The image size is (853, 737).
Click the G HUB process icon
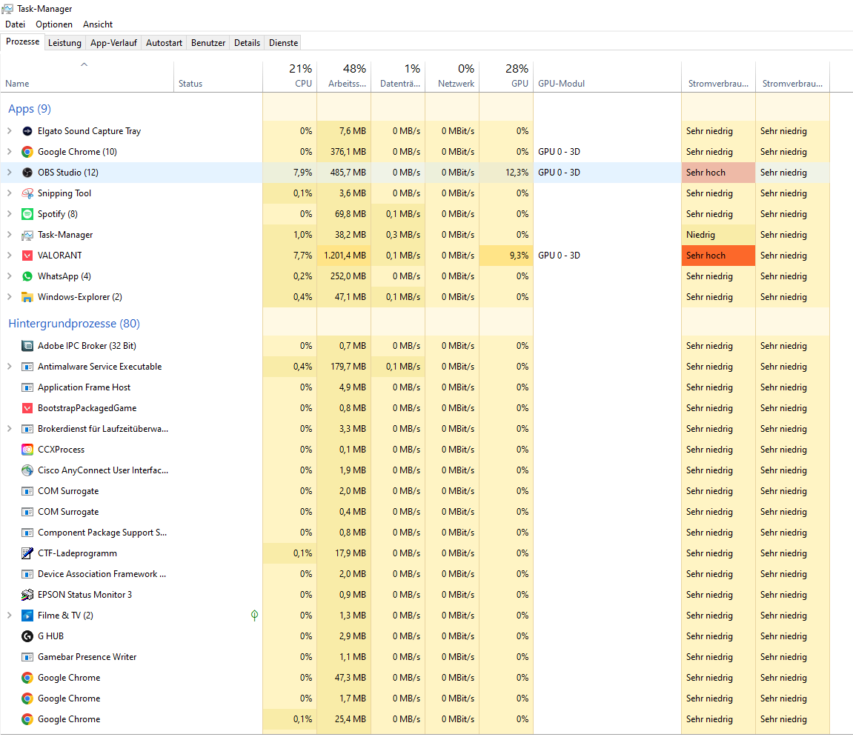pos(27,636)
